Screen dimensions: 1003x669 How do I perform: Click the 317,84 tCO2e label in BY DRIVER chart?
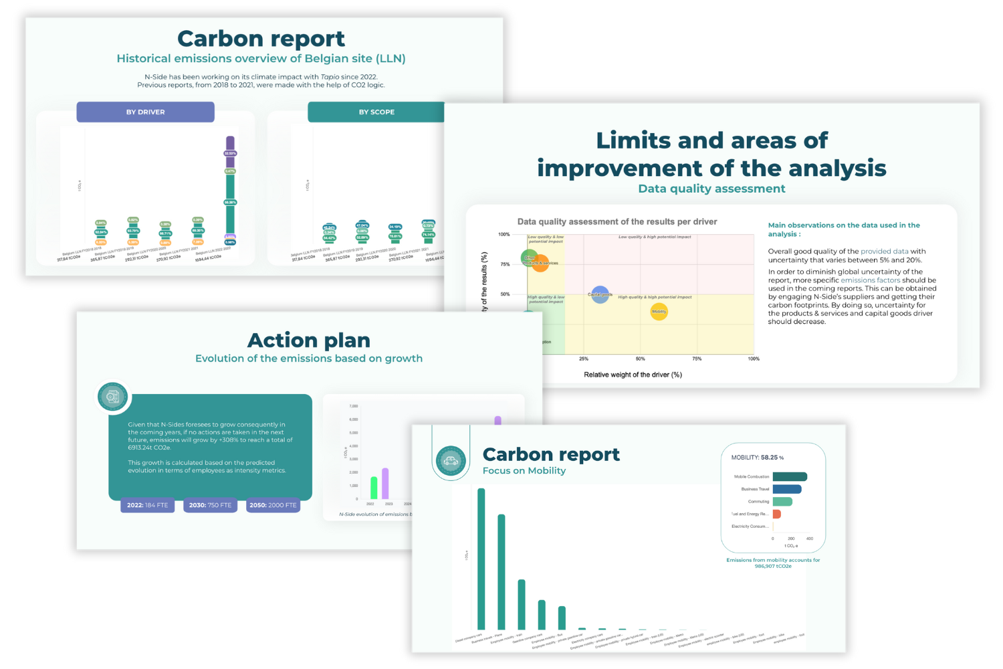[x=69, y=258]
